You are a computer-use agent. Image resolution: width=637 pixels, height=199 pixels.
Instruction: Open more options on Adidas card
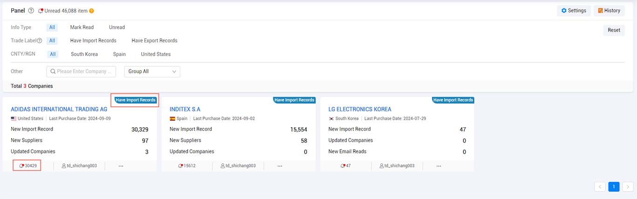pyautogui.click(x=121, y=166)
